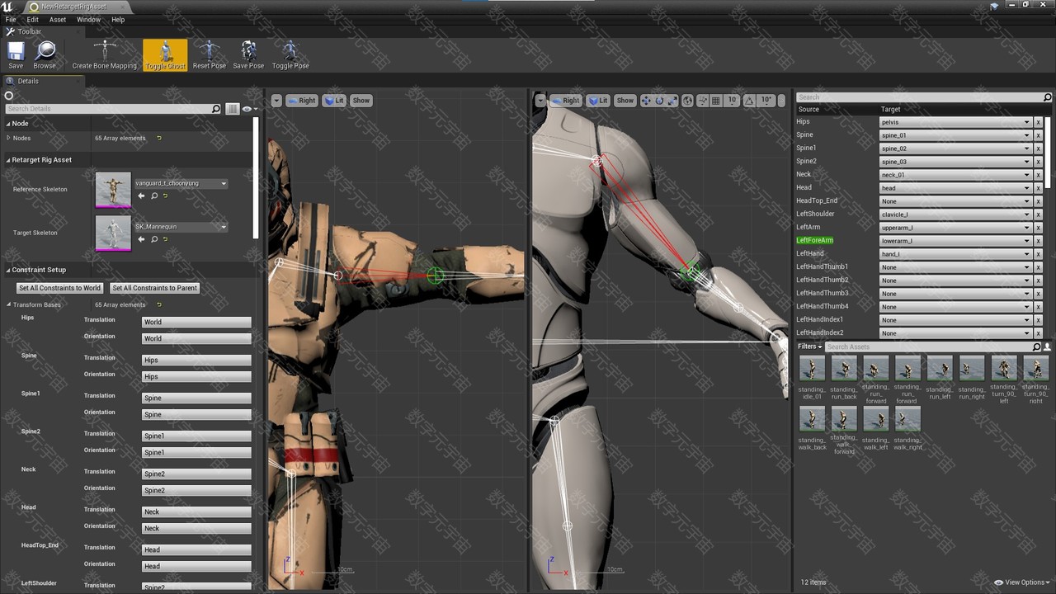The height and width of the screenshot is (594, 1056).
Task: Expand the Nodes array
Action: (x=9, y=138)
